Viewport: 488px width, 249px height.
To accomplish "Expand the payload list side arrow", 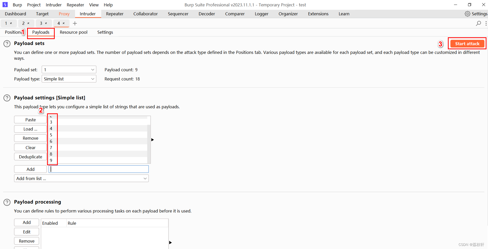I will [x=153, y=140].
